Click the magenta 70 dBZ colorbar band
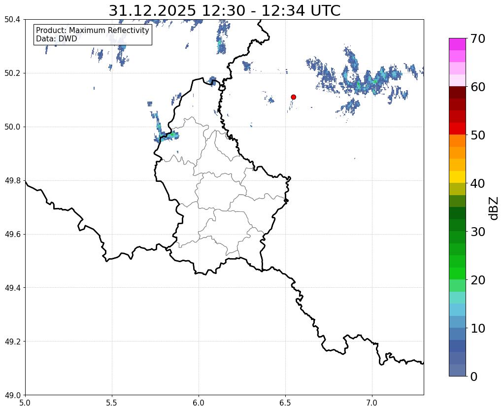The height and width of the screenshot is (411, 504). pyautogui.click(x=457, y=44)
